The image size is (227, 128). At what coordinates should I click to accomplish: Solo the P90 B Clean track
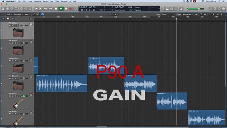coord(12,43)
